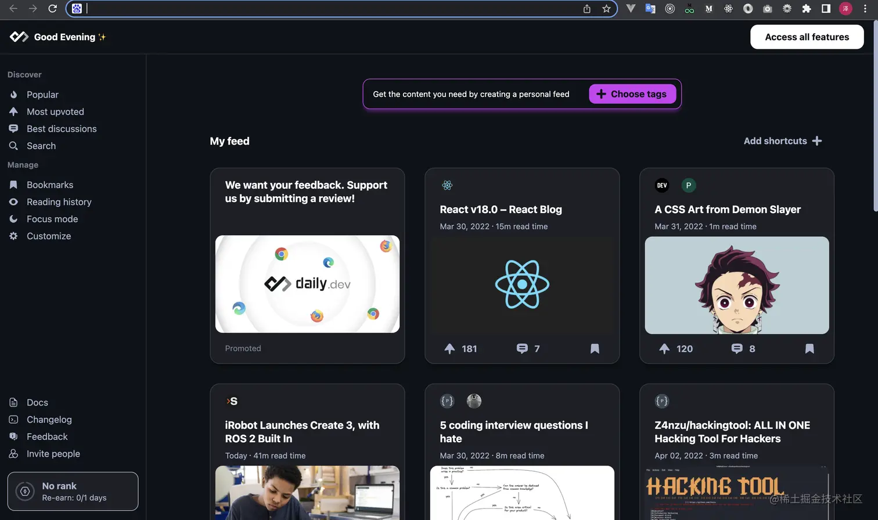The height and width of the screenshot is (520, 878).
Task: Click Access all features button
Action: click(807, 37)
